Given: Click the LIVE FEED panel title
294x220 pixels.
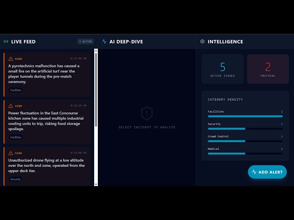Looking at the screenshot, I should point(23,42).
